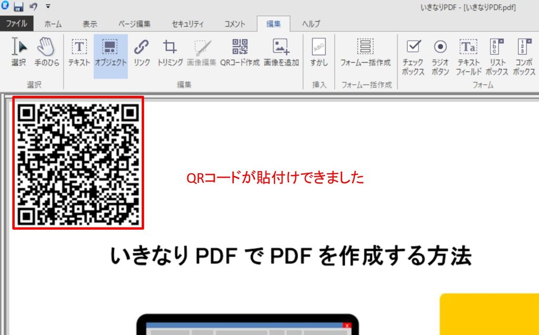Switch to the ページ編集 ribbon tab
Screen dimensions: 539x335
[134, 24]
